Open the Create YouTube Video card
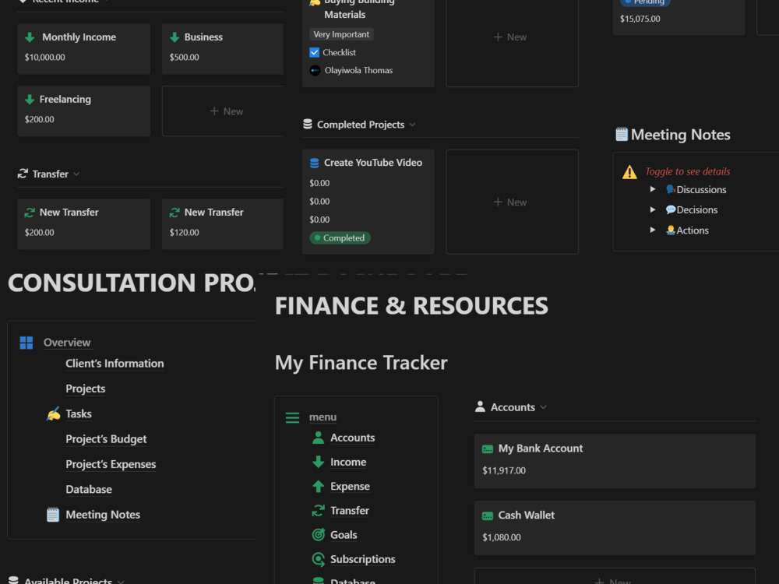The image size is (779, 584). click(x=368, y=202)
